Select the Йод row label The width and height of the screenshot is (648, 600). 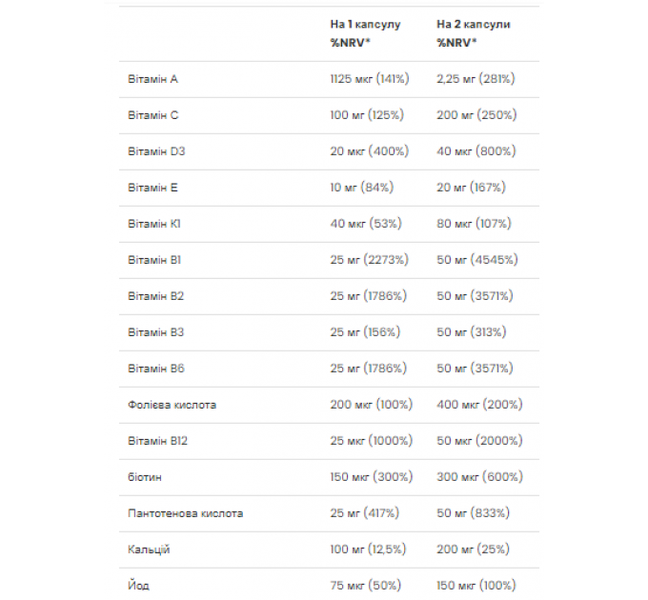pos(138,586)
